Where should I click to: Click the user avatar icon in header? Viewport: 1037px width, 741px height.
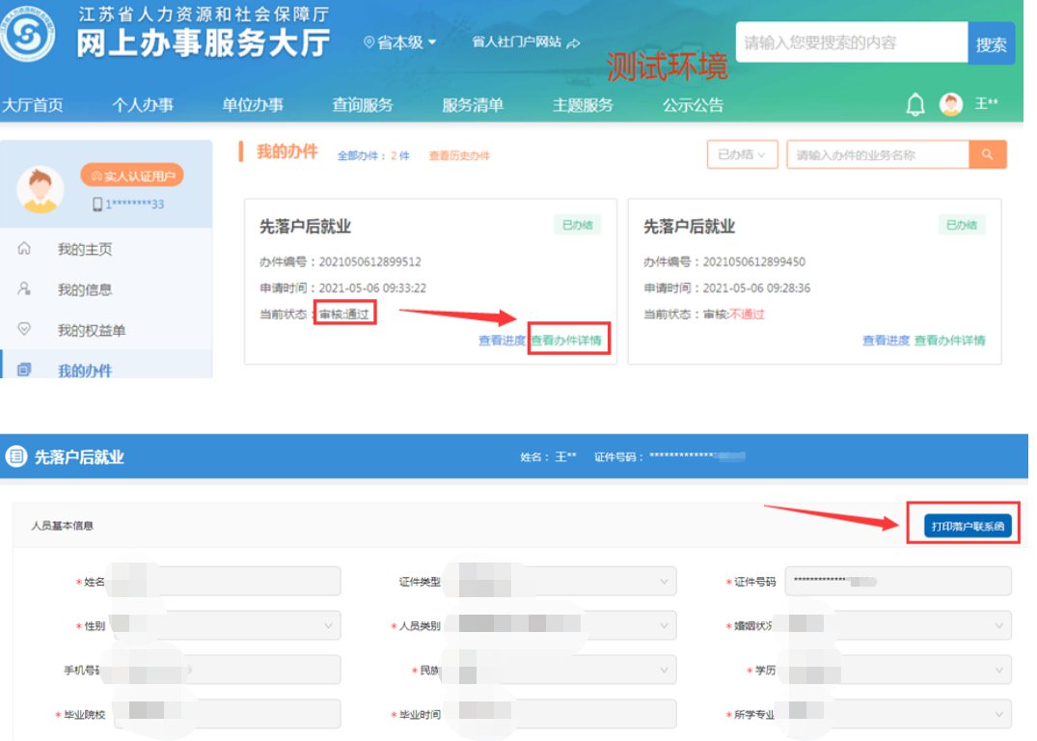coord(951,105)
